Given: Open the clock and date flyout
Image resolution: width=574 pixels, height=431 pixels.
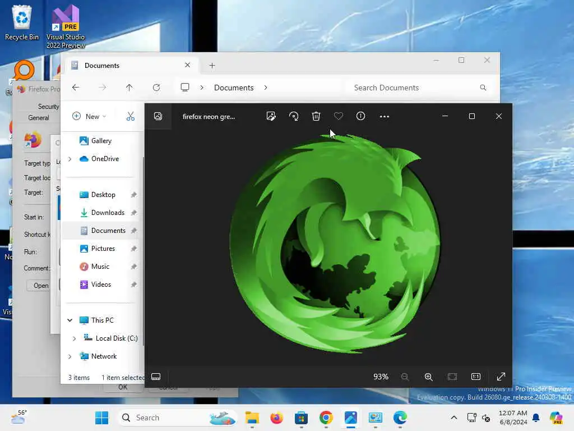Looking at the screenshot, I should [x=513, y=418].
